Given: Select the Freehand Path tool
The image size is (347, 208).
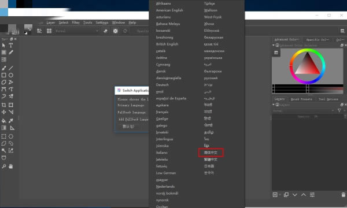Looking at the screenshot, I should 10,90.
